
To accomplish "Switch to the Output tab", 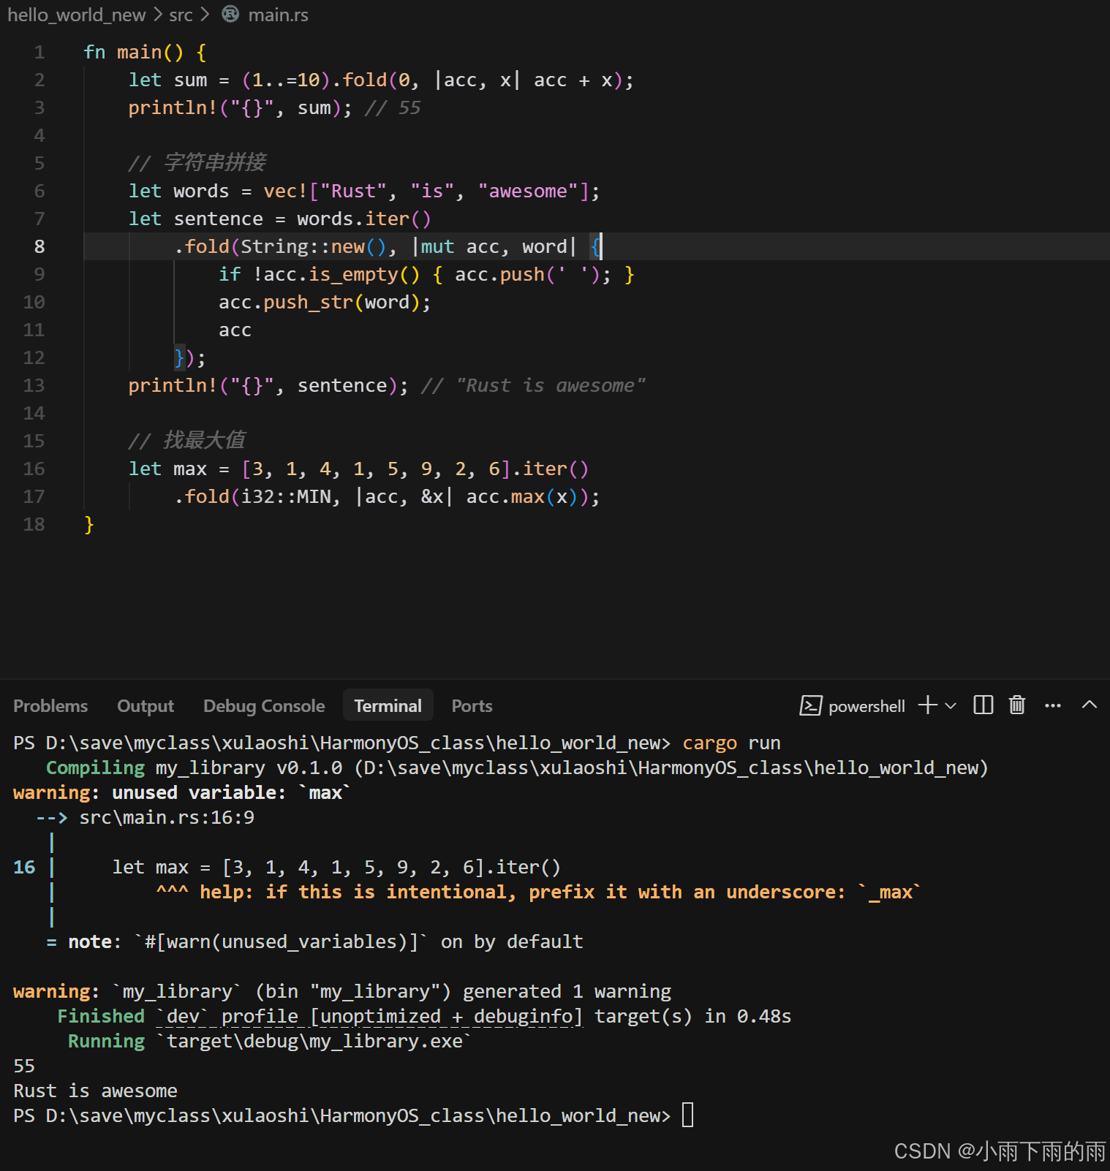I will (146, 705).
